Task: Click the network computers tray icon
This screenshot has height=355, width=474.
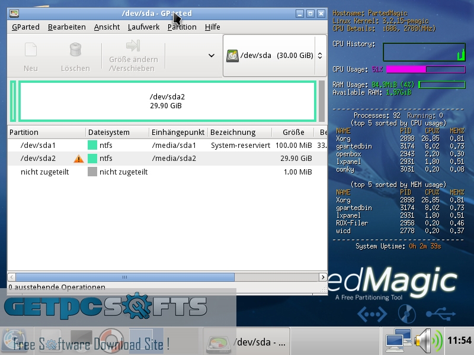Action: (398, 341)
